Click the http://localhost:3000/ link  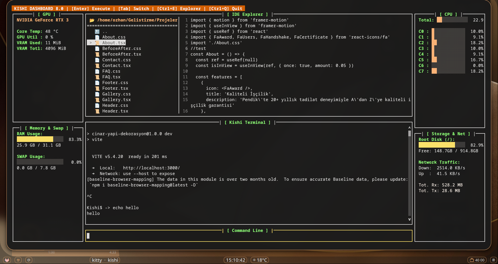tap(151, 168)
